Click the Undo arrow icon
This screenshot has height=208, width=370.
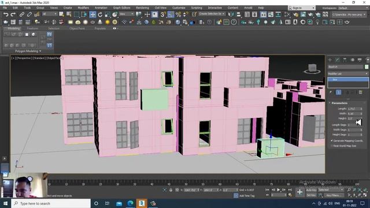(x=6, y=14)
